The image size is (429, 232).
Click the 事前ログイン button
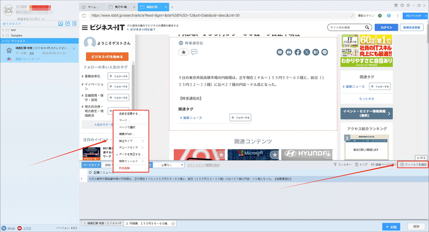(x=366, y=16)
